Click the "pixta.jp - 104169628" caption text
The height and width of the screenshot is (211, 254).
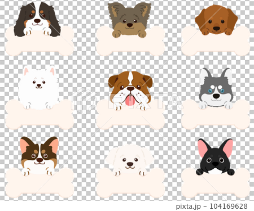pyautogui.click(x=212, y=206)
